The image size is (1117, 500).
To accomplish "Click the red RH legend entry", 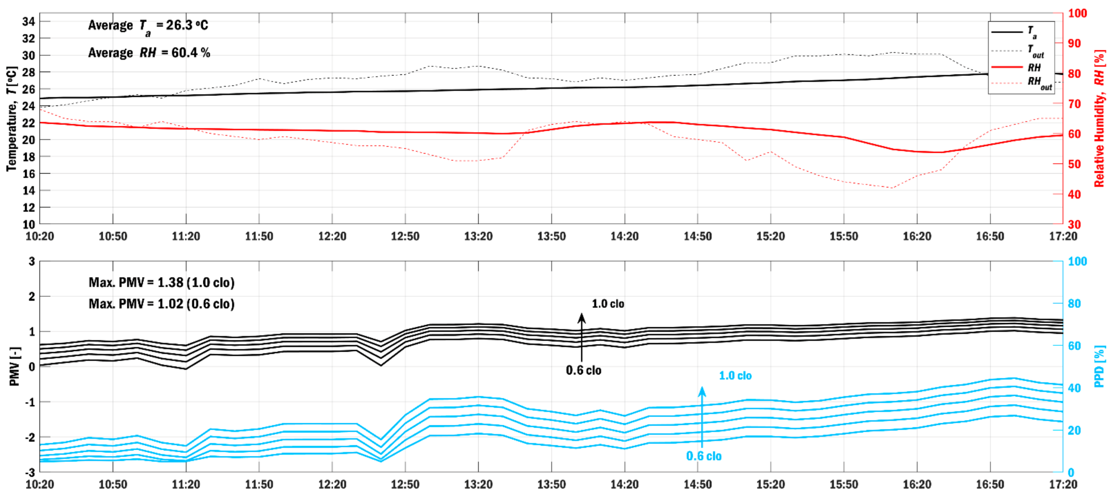I will tap(1034, 67).
